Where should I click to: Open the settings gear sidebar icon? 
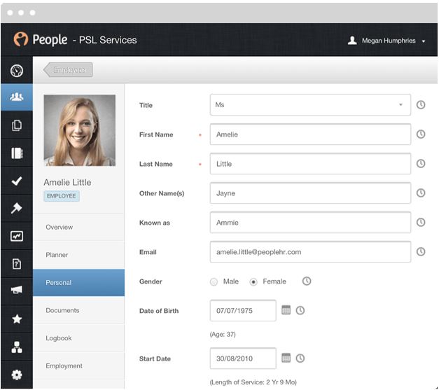coord(17,375)
